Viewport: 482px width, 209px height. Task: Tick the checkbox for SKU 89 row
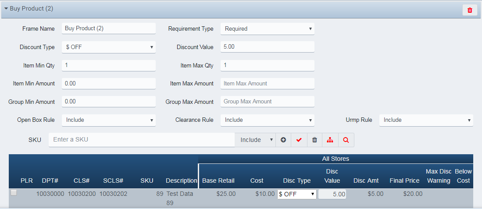click(14, 193)
